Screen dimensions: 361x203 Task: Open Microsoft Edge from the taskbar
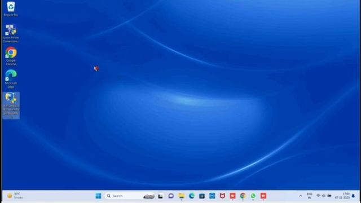click(x=192, y=196)
